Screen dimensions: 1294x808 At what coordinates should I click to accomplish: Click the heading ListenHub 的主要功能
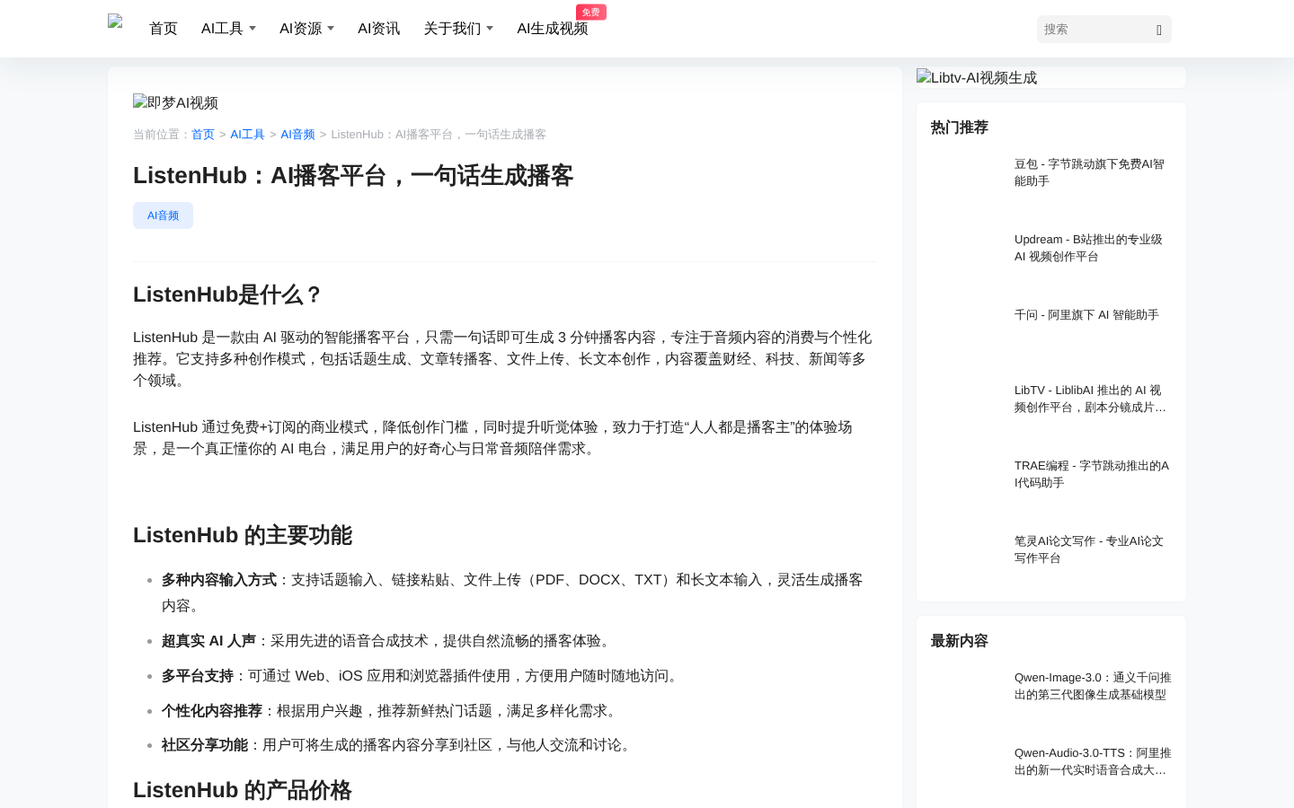pos(243,535)
